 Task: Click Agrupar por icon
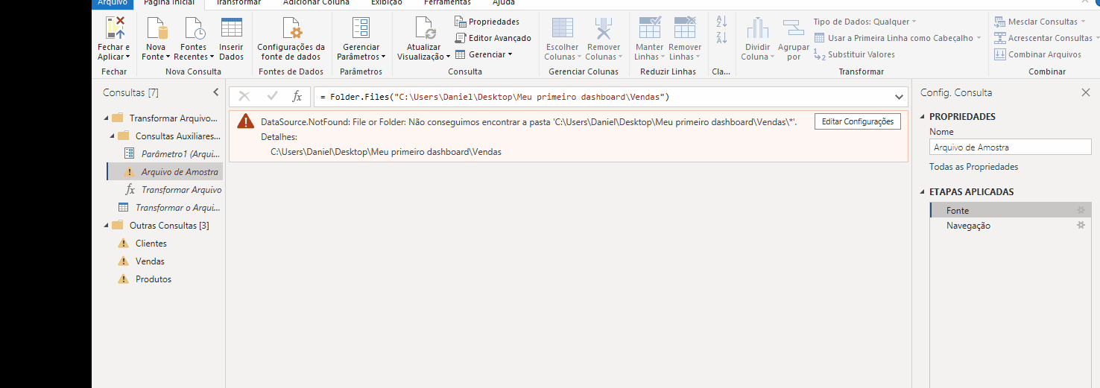794,28
